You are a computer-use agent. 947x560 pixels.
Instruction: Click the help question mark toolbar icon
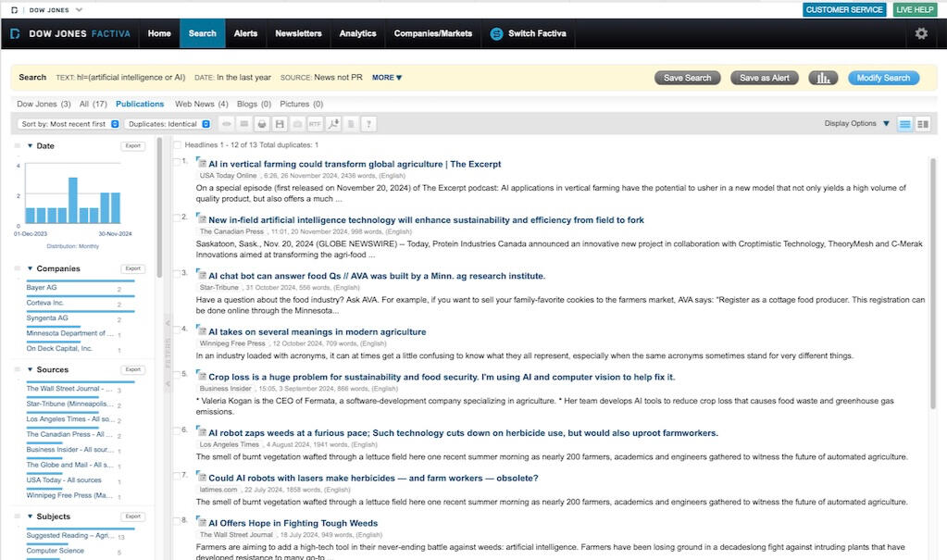click(368, 124)
